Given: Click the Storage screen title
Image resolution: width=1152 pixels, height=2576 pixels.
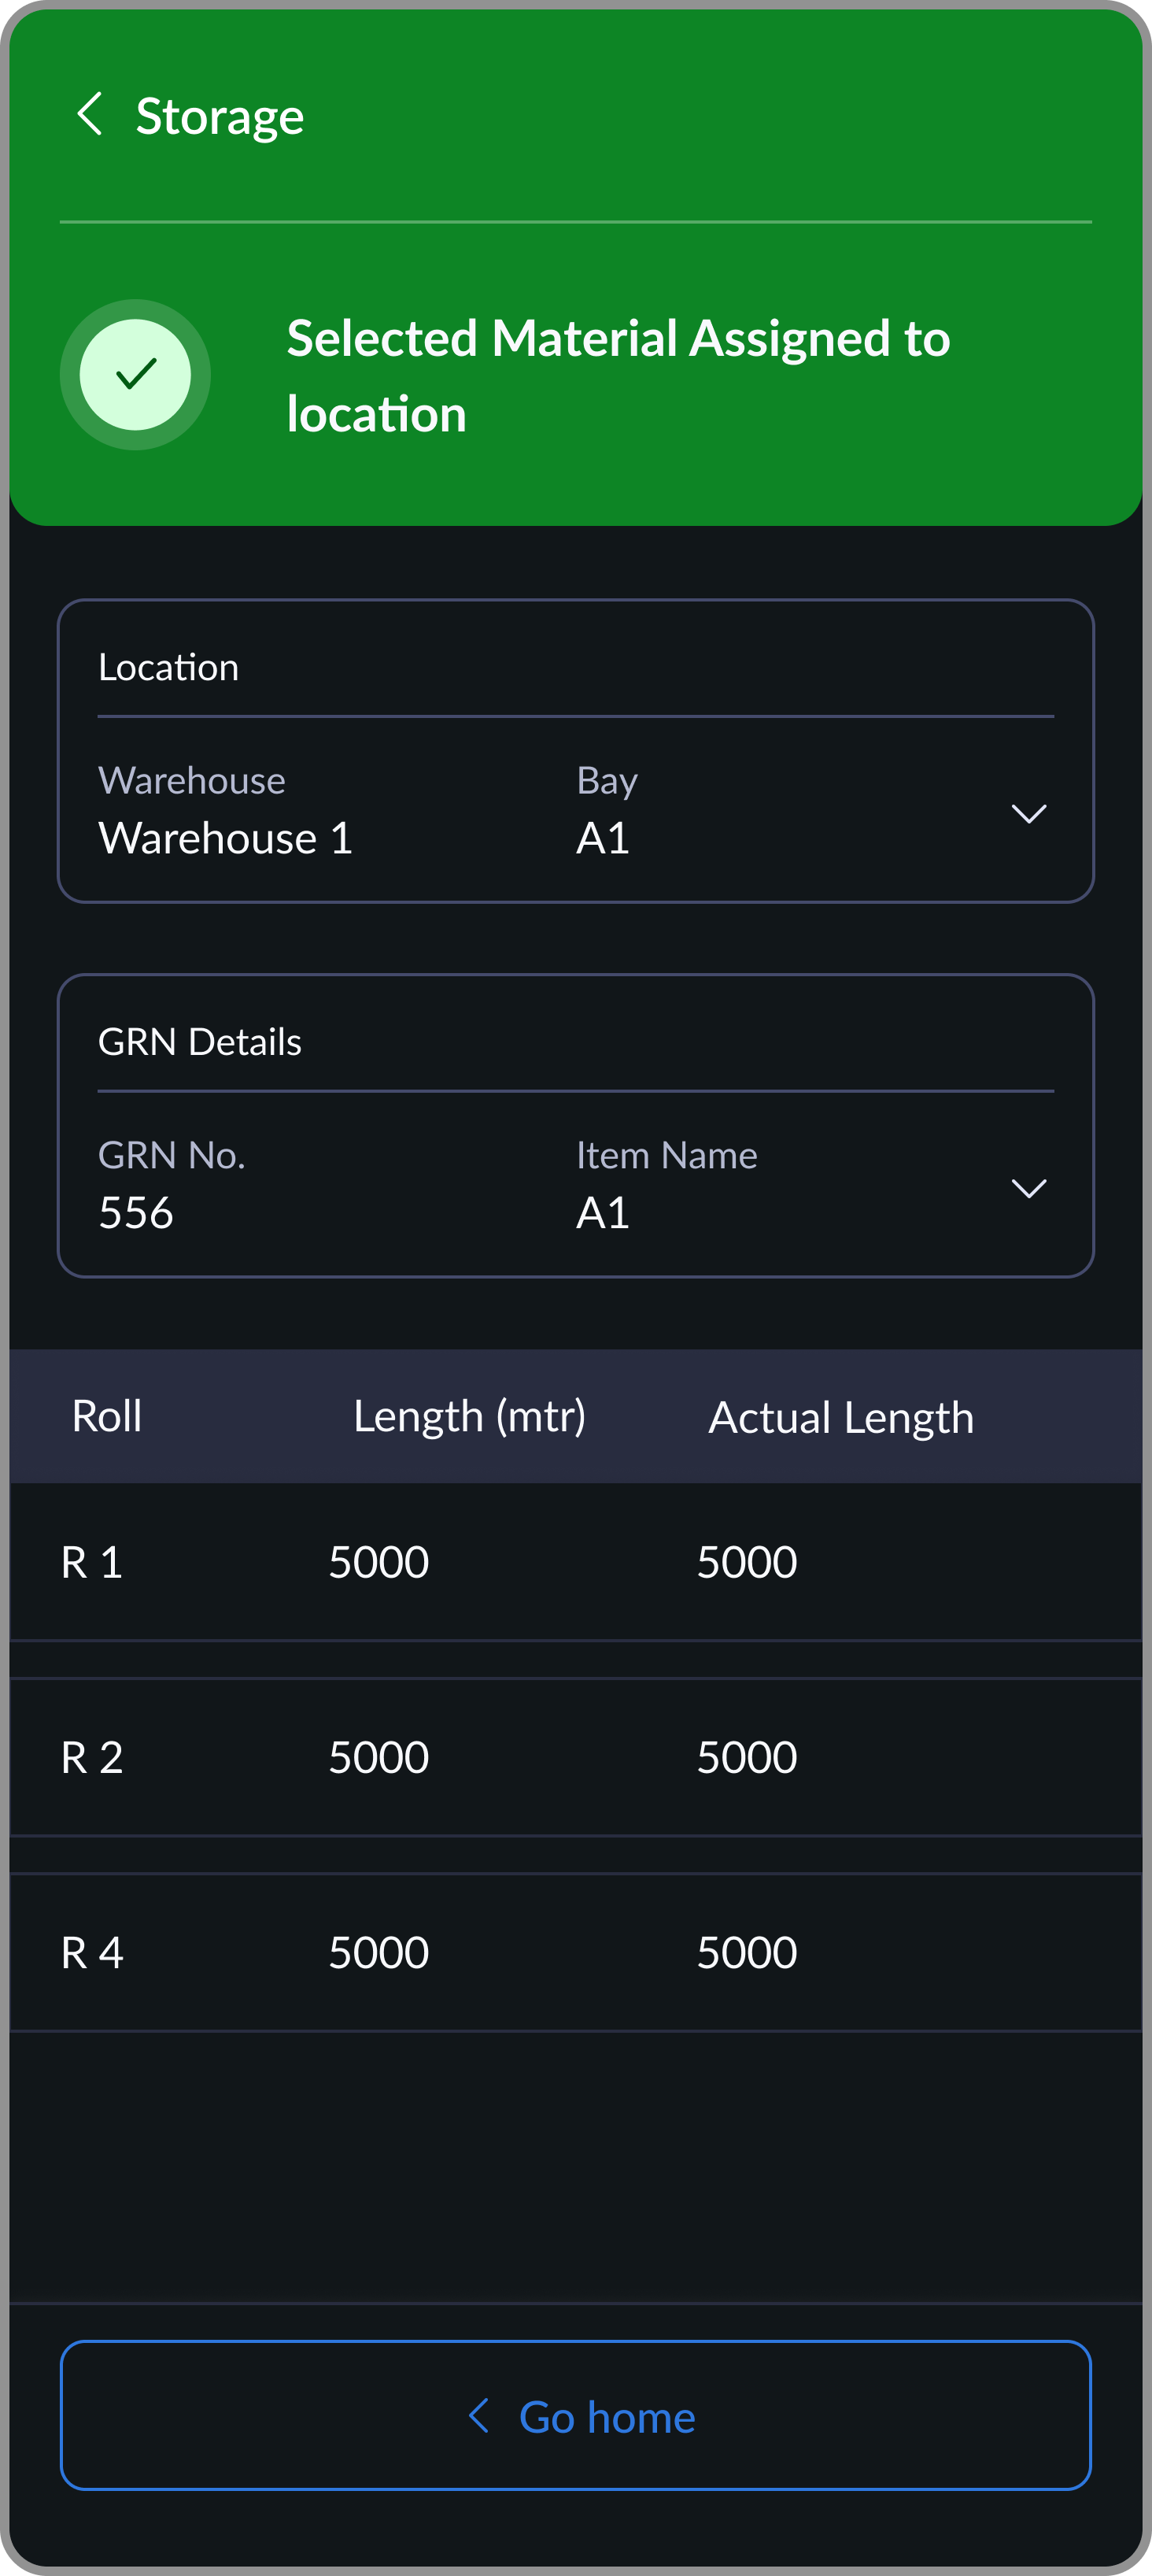Looking at the screenshot, I should point(220,115).
